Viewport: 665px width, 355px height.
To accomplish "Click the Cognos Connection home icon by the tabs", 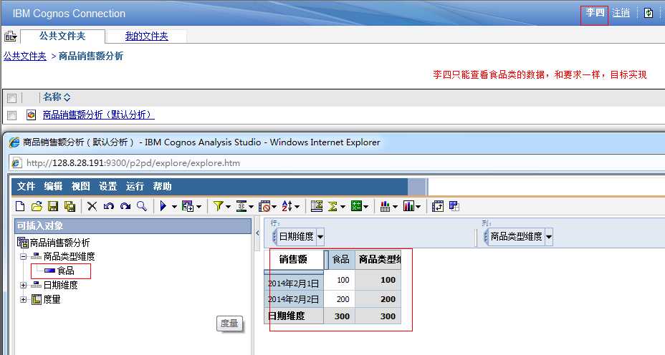I will click(x=10, y=37).
